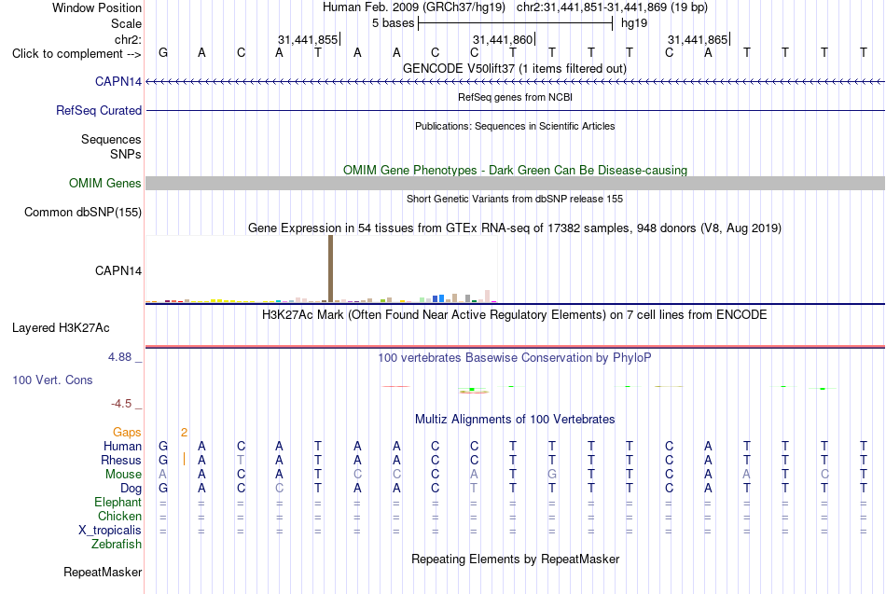Click the hg19 label next to scale bar
886x594 pixels.
[x=634, y=23]
